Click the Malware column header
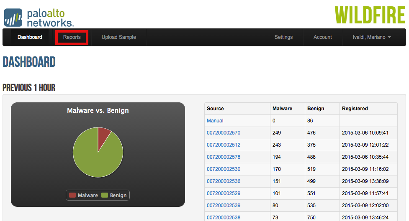Screen dimensions: 409x221 282,109
